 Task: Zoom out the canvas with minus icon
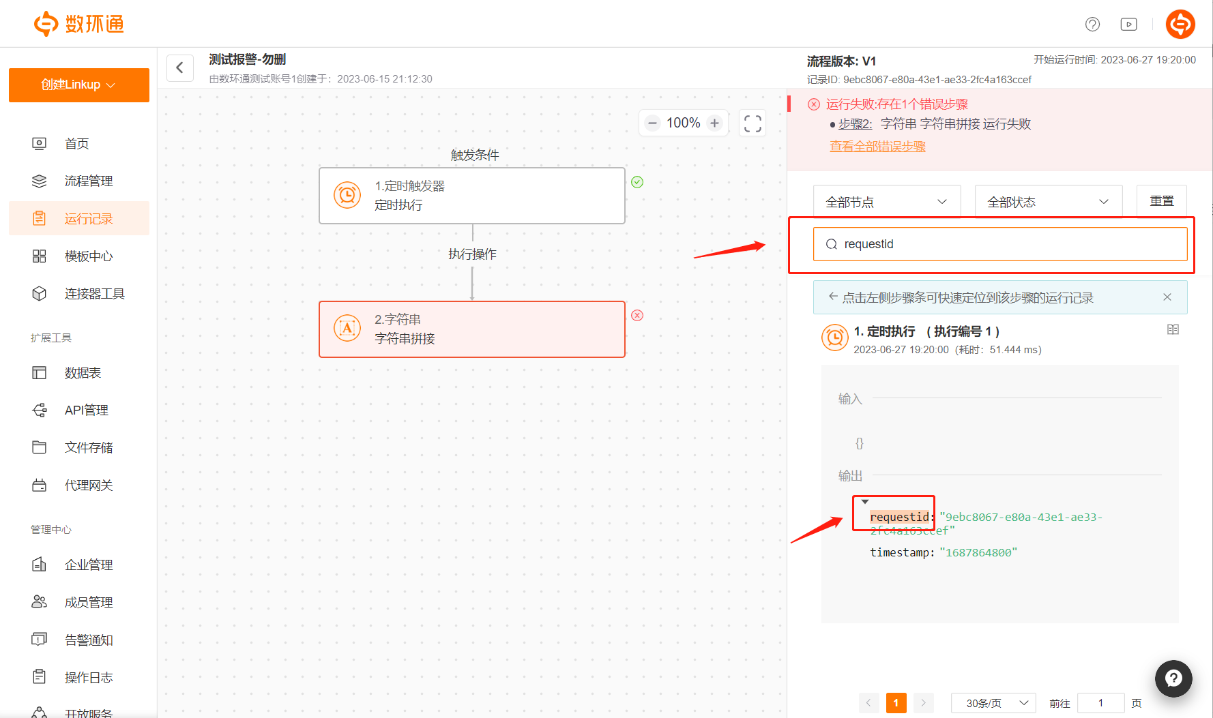tap(652, 123)
